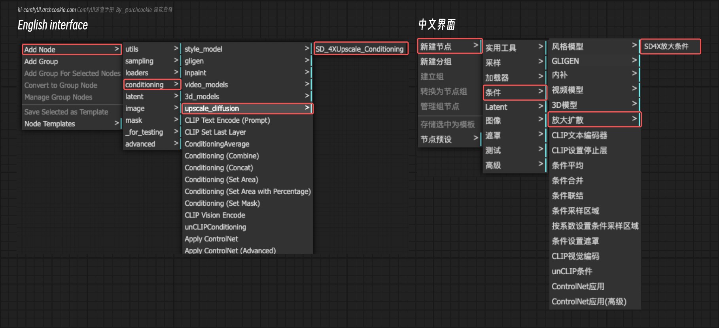Open the 内补 submenu

pos(594,75)
